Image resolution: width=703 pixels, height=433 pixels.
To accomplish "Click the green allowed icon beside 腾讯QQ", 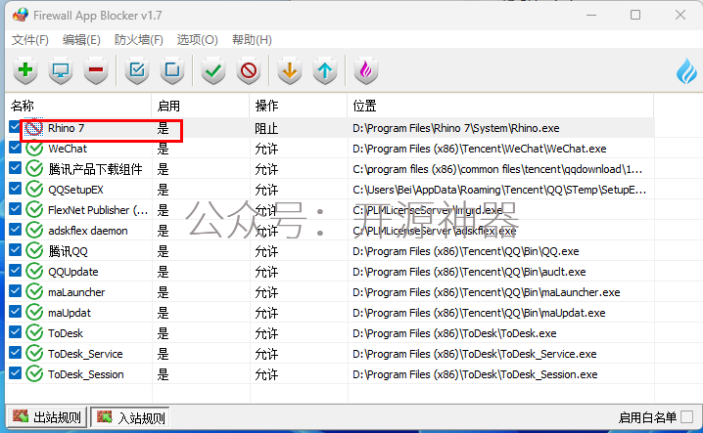I will (34, 251).
